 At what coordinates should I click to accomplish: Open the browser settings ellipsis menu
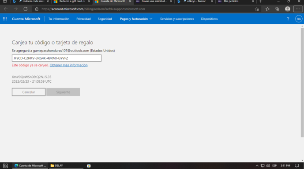[298, 9]
